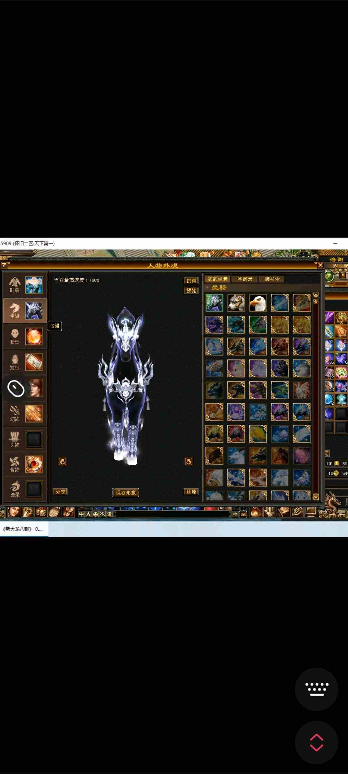Select the white rabbit mount icon
Image resolution: width=348 pixels, height=774 pixels.
pos(302,390)
